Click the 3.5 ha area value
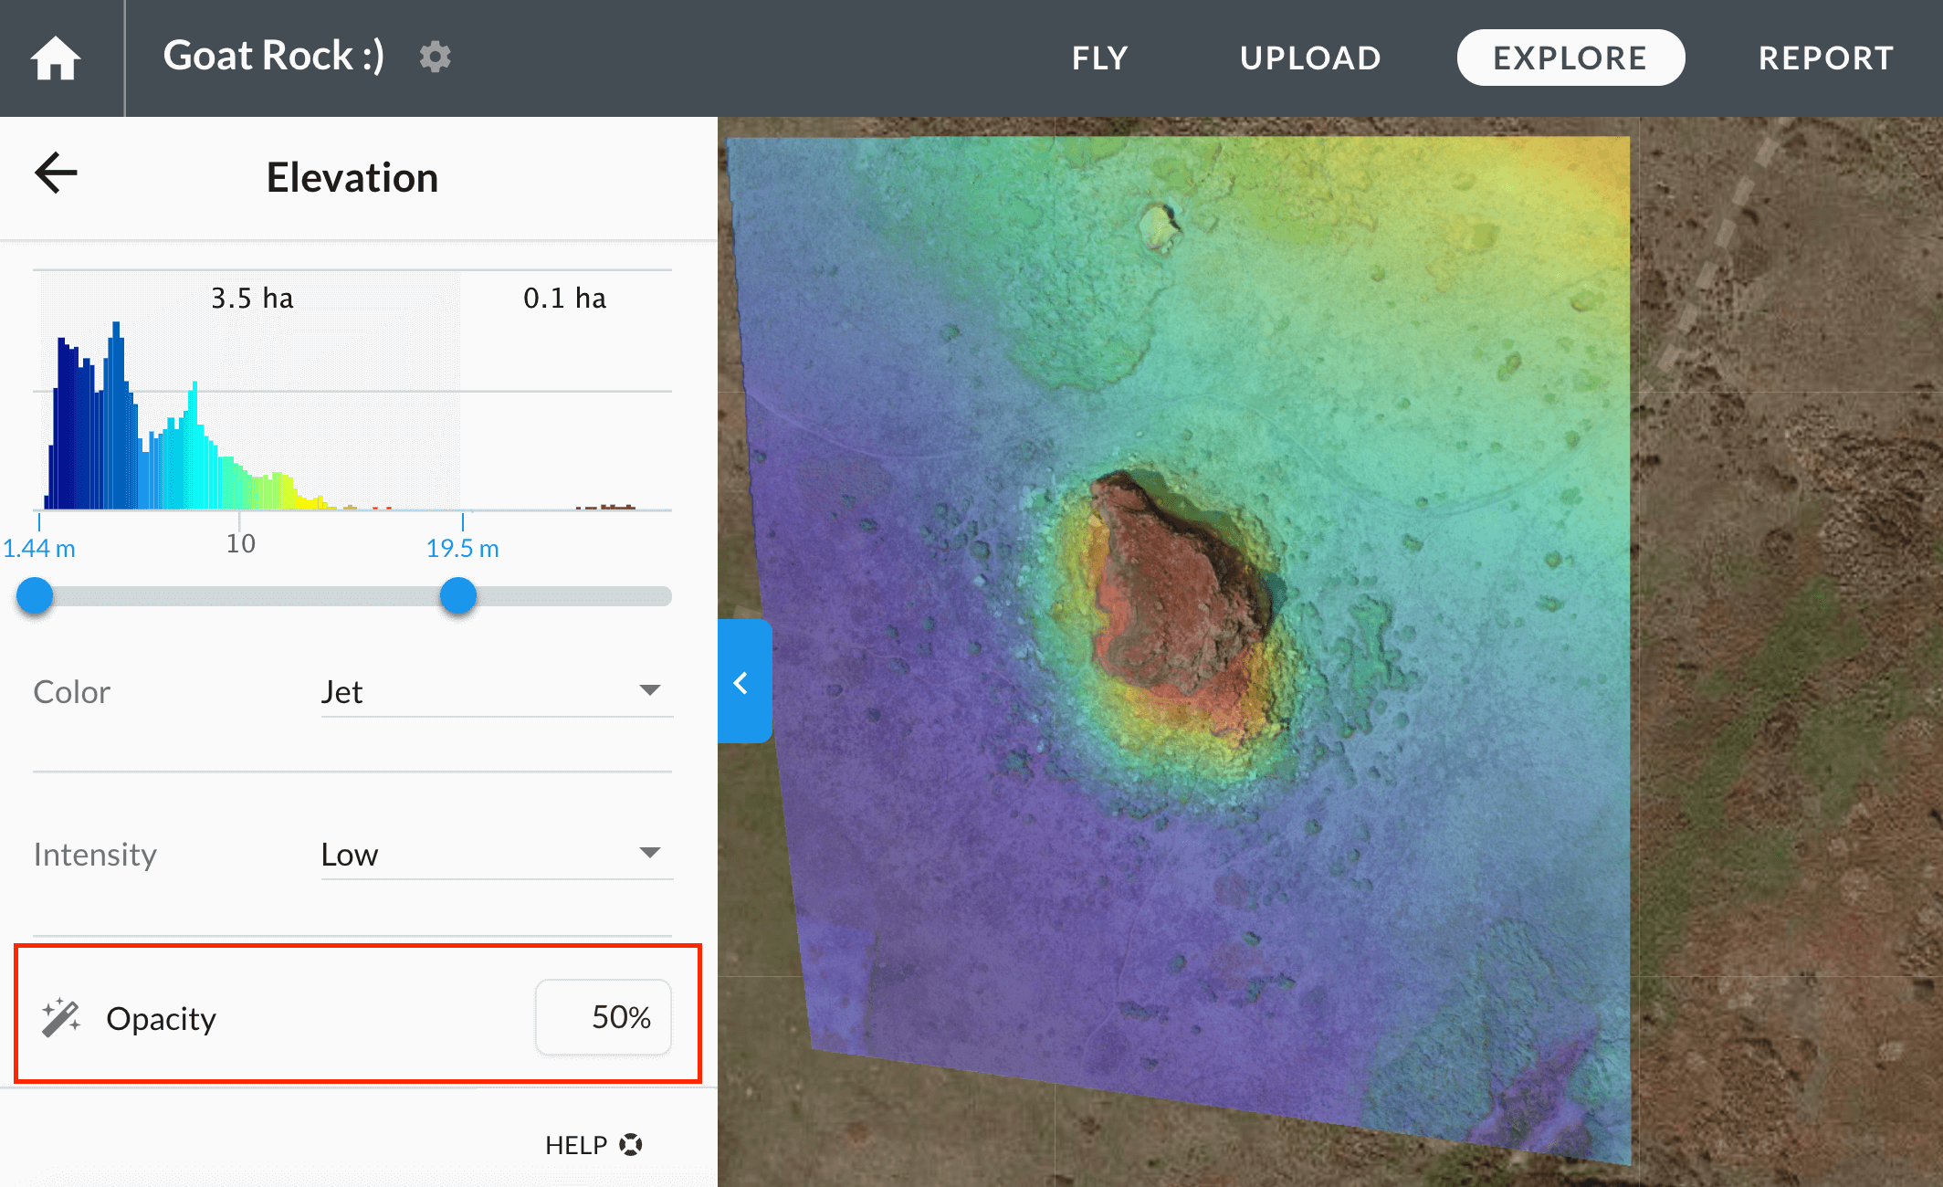 click(253, 298)
